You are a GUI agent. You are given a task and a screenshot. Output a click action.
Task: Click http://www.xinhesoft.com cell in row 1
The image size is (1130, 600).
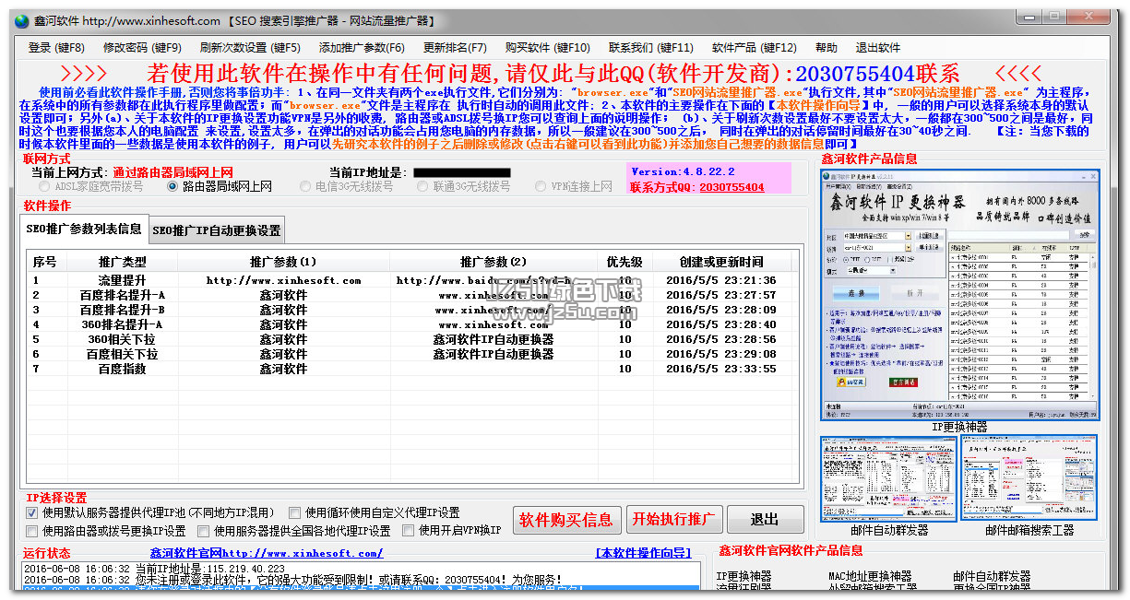pos(284,280)
